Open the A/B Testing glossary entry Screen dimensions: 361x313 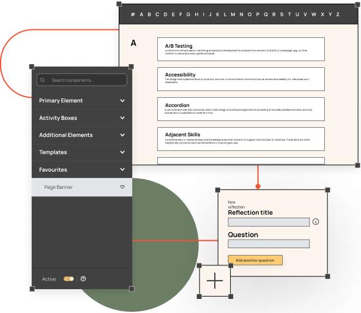[241, 50]
